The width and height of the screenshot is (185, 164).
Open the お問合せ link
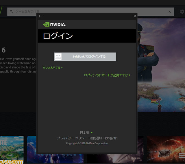[x=111, y=138]
